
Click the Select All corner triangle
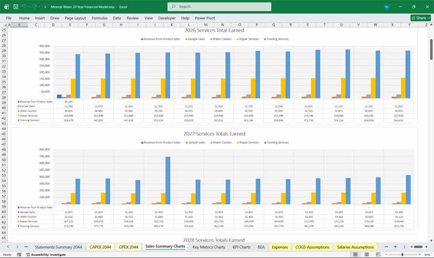(4, 25)
